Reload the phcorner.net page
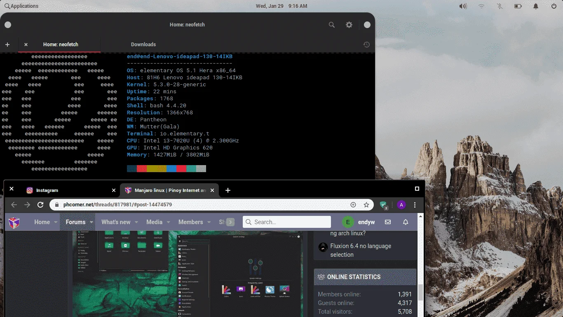 pos(40,205)
